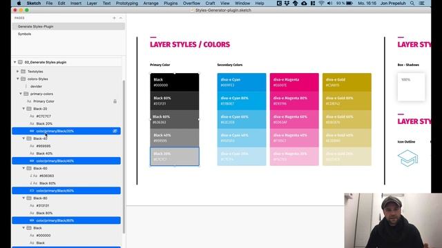Click the Black #000000 swatch on canvas

[175, 83]
